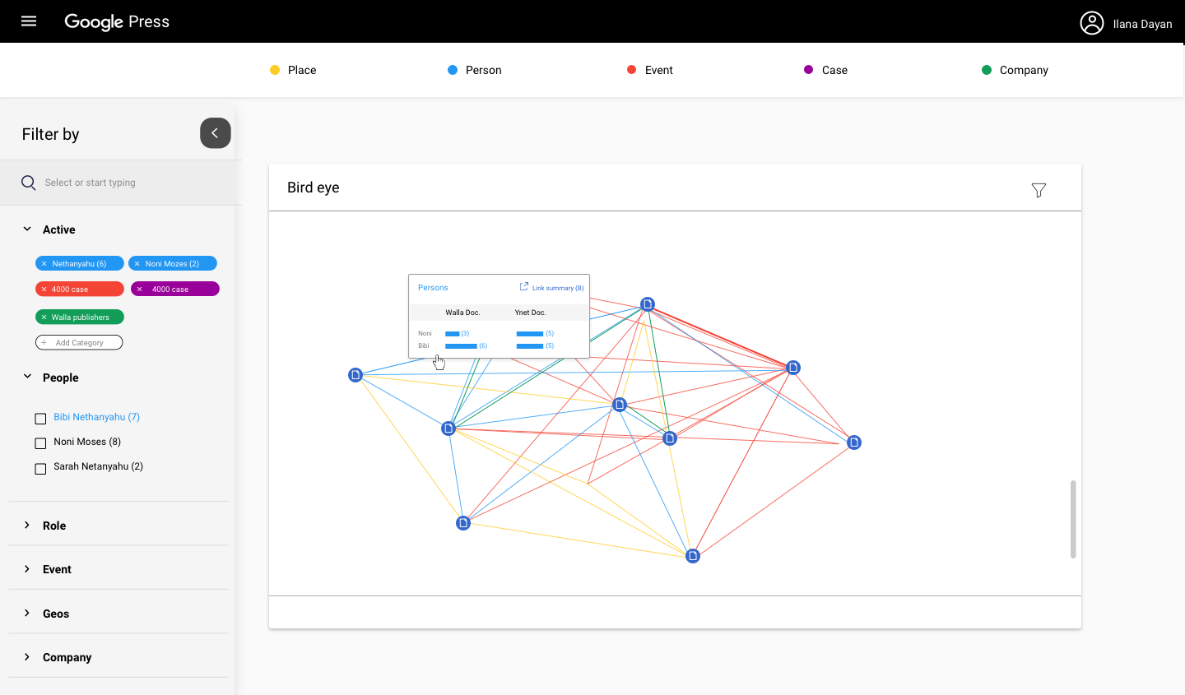This screenshot has width=1185, height=695.
Task: Click the Noni Moses (8) label
Action: 87,442
